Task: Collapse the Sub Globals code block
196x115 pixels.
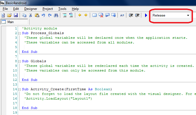Action: [x=19, y=61]
